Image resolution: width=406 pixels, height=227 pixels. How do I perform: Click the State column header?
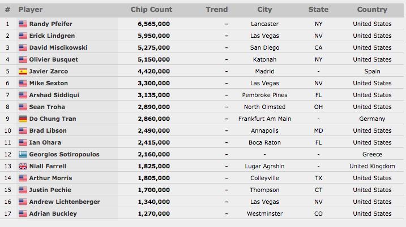318,10
